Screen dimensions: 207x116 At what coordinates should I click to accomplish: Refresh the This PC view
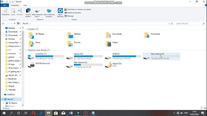pos(172,24)
